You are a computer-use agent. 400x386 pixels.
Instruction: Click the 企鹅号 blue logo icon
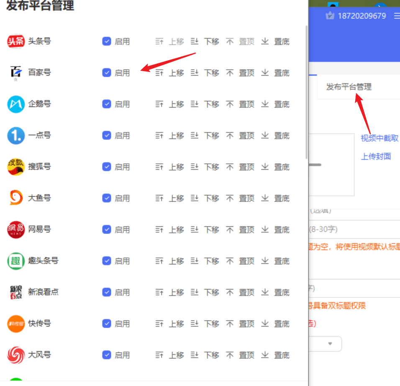pos(16,104)
